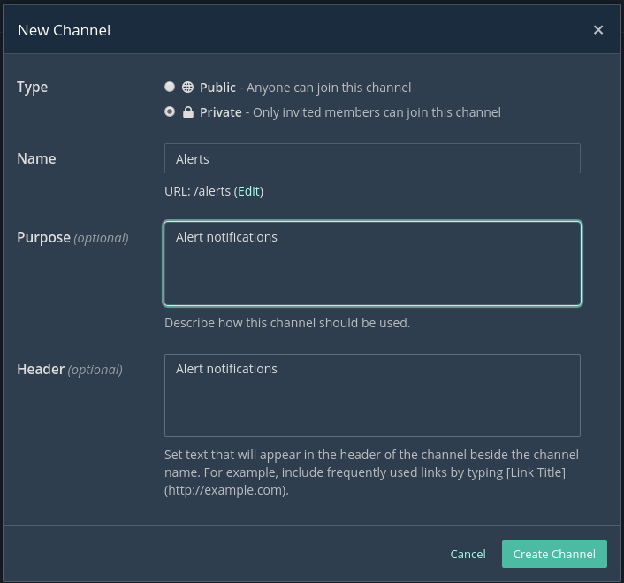
Task: Click the Type field label
Action: click(x=33, y=87)
